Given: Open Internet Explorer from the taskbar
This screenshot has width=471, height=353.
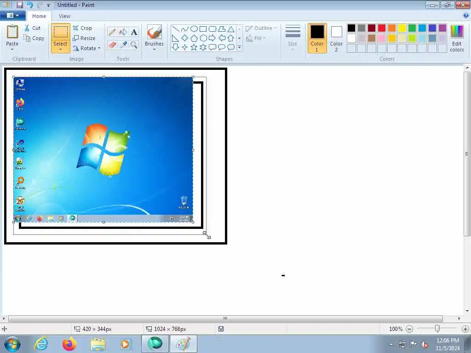Looking at the screenshot, I should coord(41,344).
